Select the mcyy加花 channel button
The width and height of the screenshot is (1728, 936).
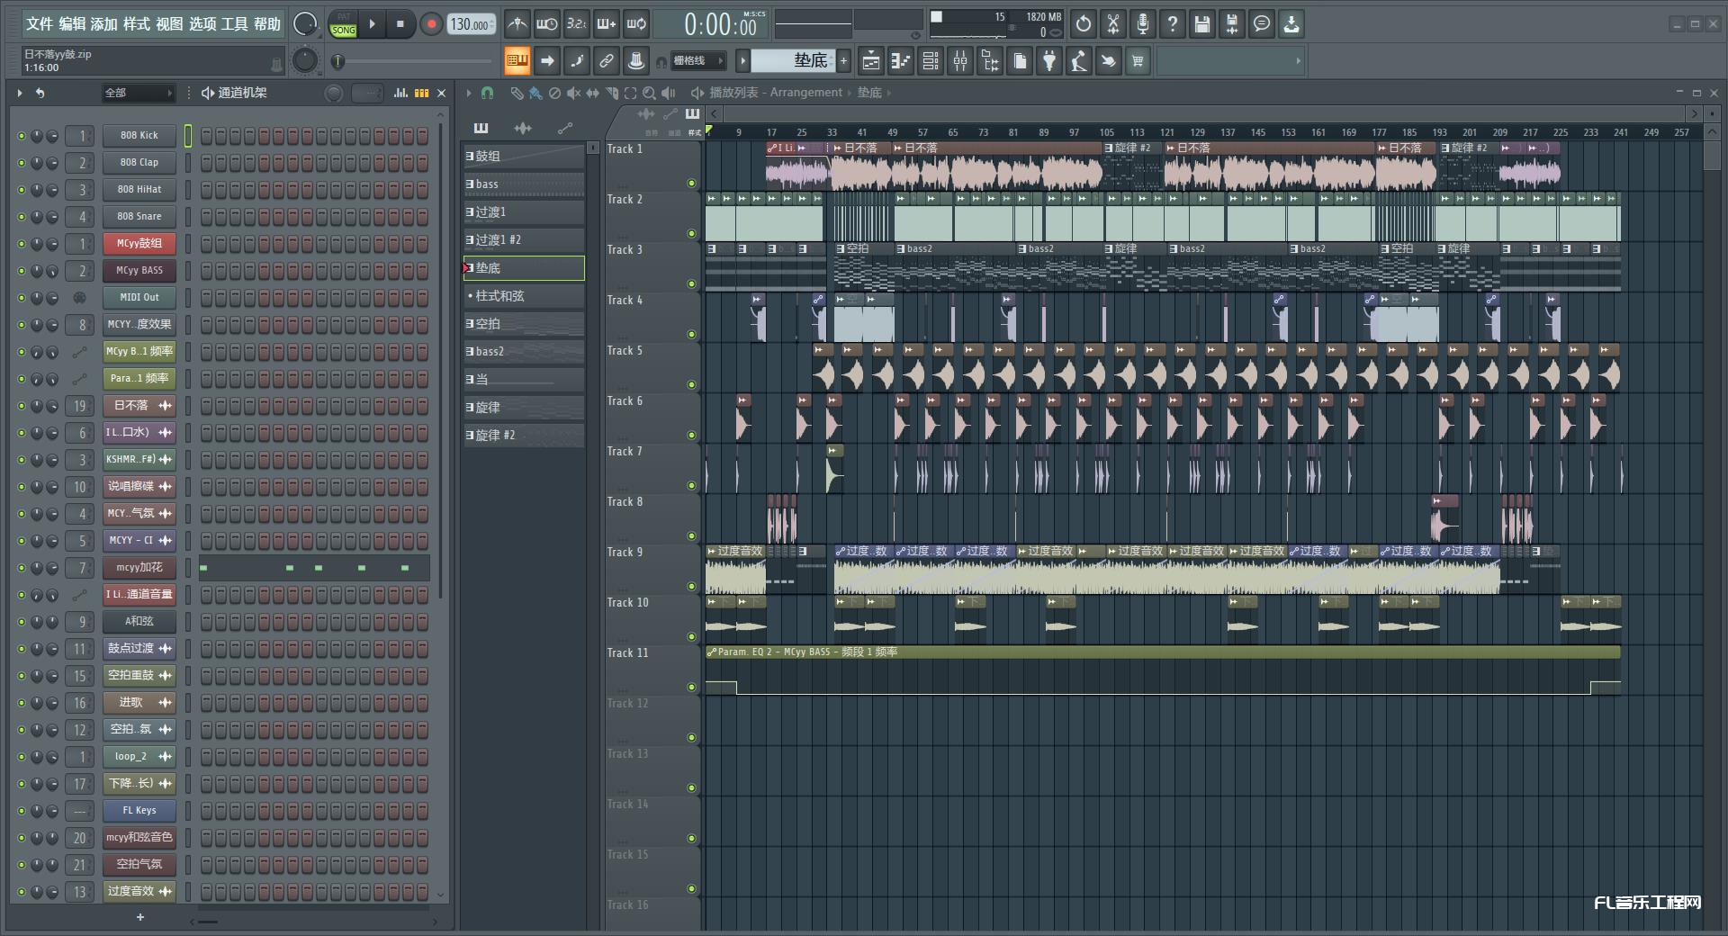[139, 567]
